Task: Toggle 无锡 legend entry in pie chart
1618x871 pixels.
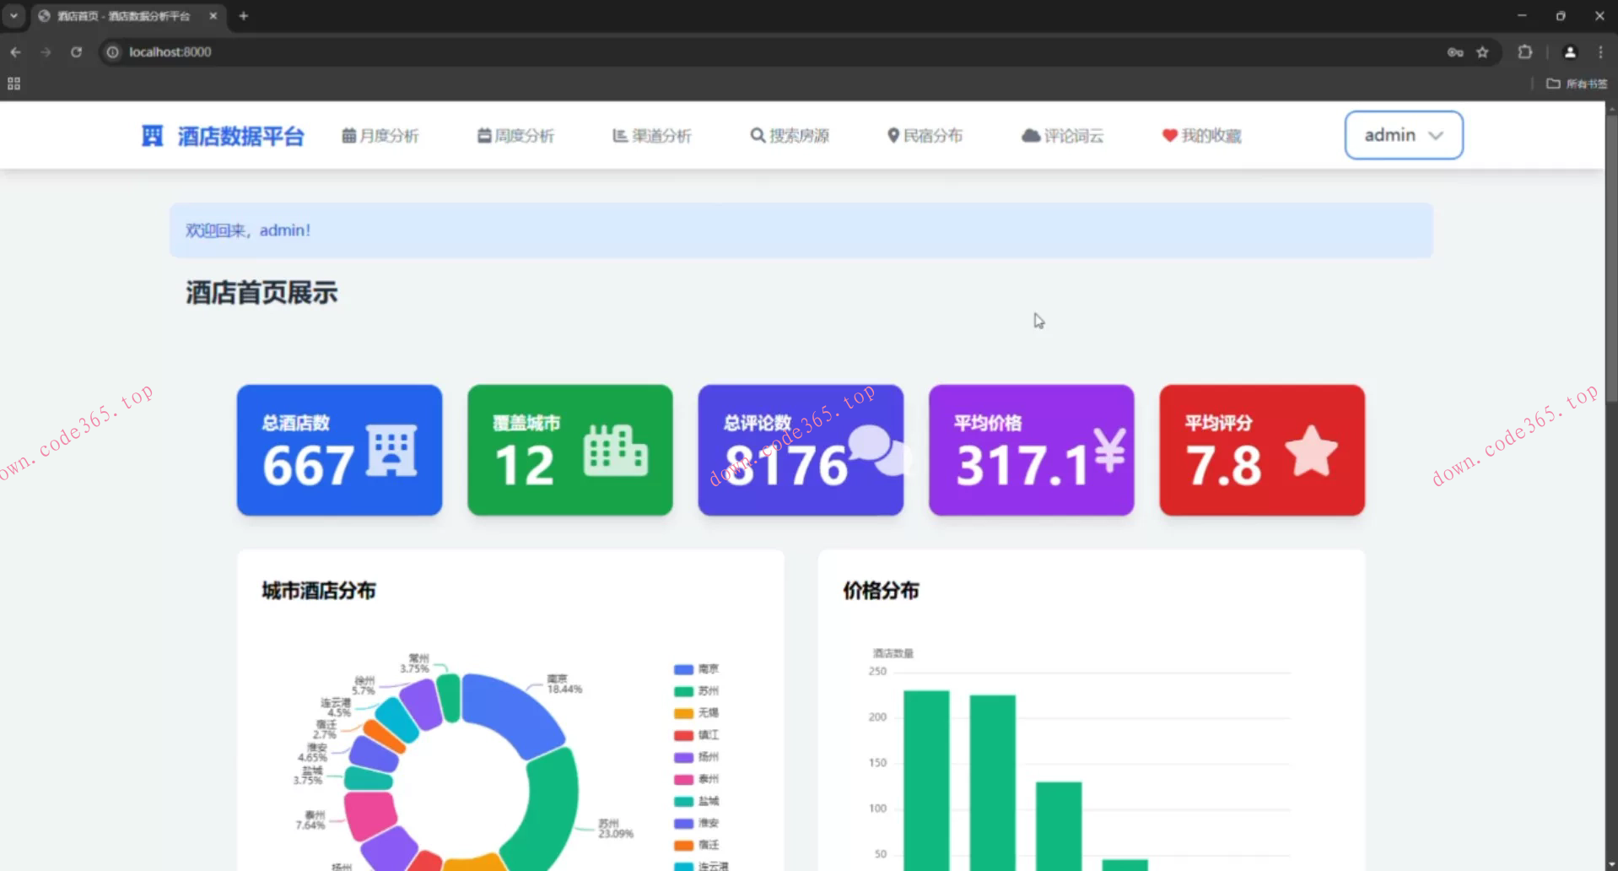Action: (x=697, y=713)
